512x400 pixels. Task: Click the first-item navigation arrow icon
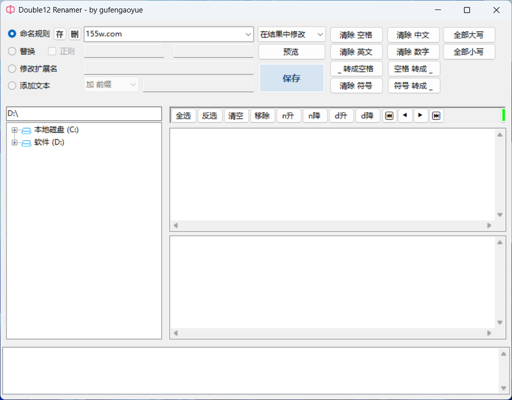click(x=389, y=116)
